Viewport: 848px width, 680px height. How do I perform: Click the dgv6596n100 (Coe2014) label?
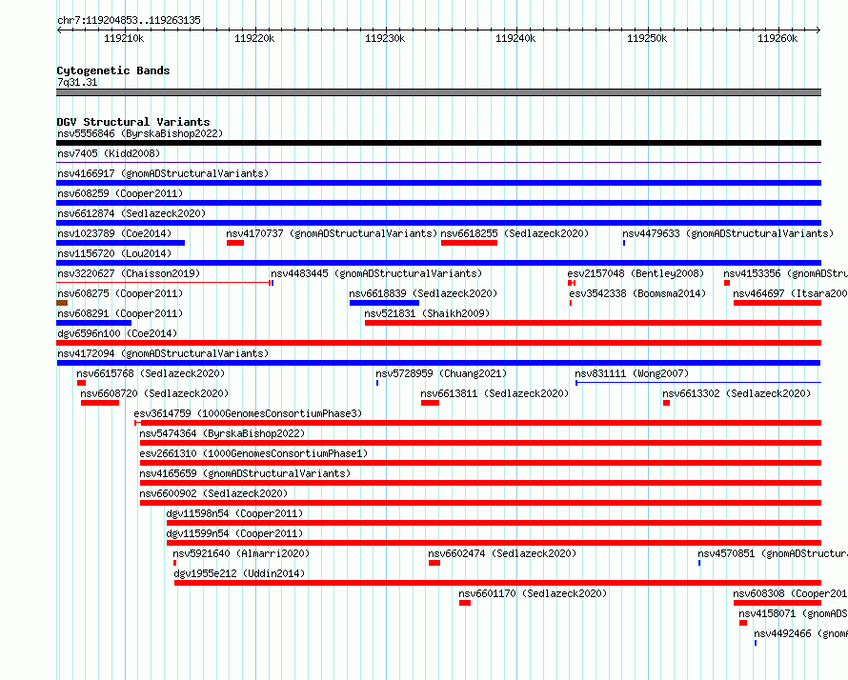(117, 333)
